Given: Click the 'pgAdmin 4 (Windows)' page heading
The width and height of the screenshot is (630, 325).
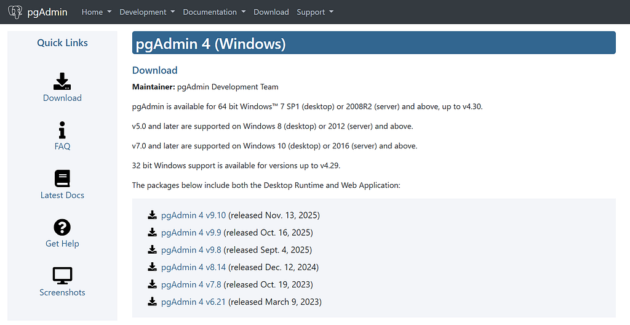Looking at the screenshot, I should coord(210,44).
